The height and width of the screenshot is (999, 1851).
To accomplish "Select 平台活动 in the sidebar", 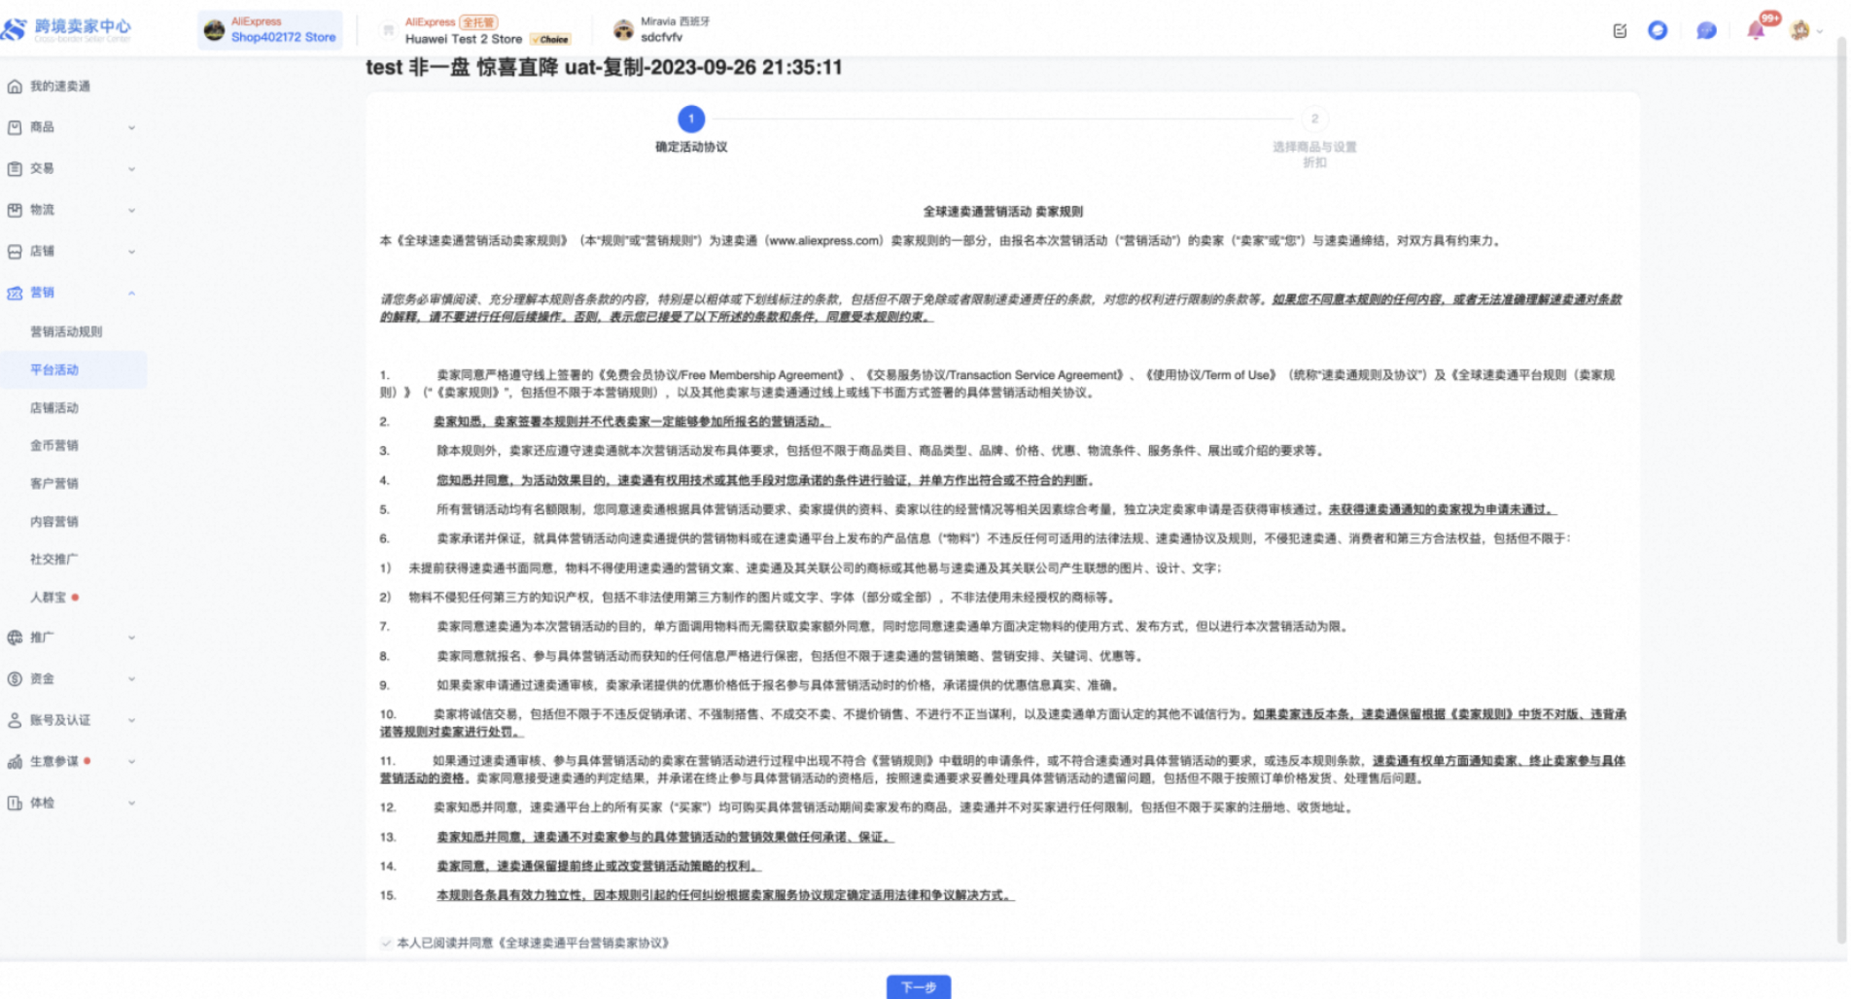I will (x=54, y=370).
